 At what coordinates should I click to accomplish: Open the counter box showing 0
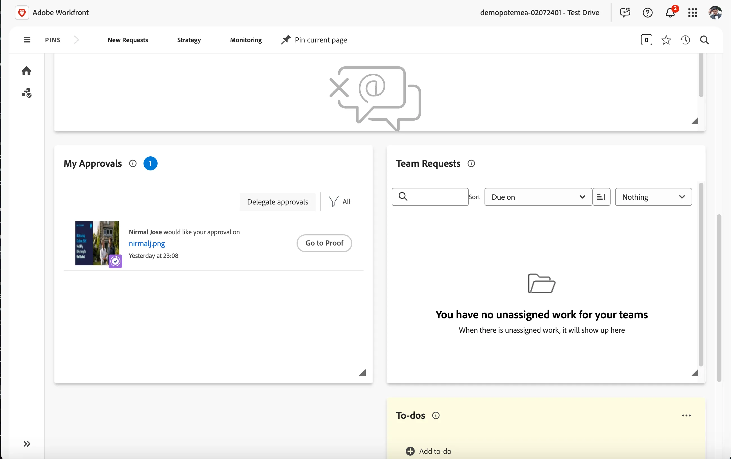tap(646, 40)
